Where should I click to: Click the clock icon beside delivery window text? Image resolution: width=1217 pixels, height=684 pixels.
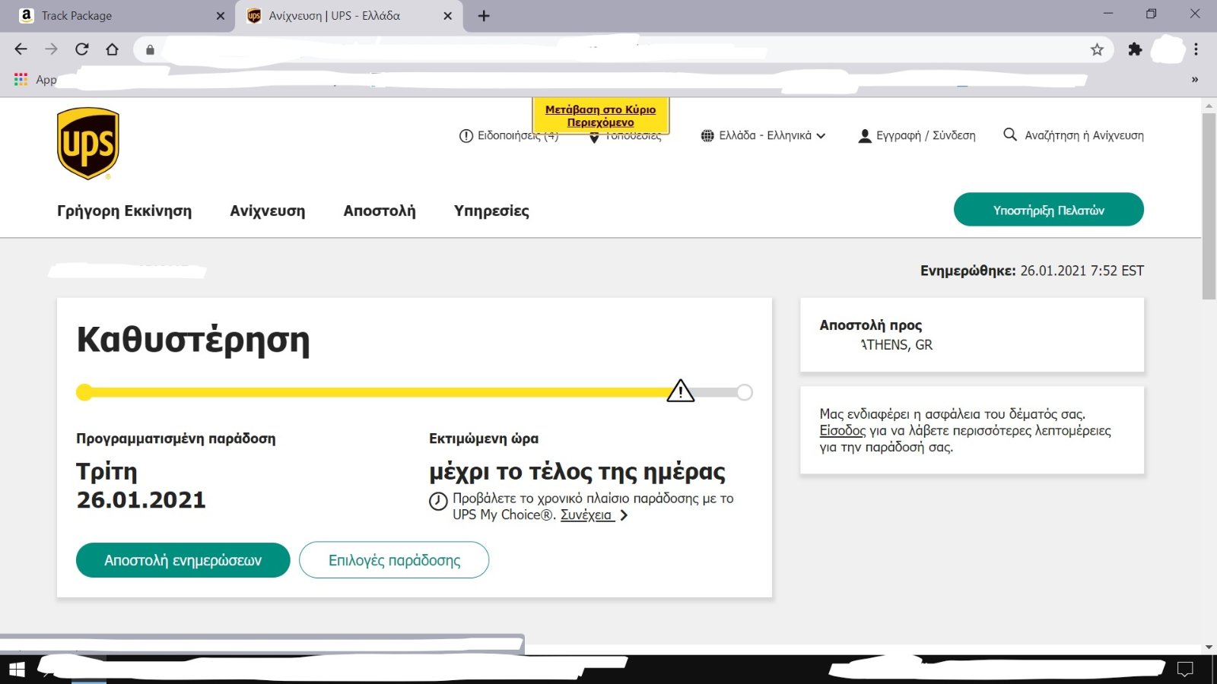(438, 502)
